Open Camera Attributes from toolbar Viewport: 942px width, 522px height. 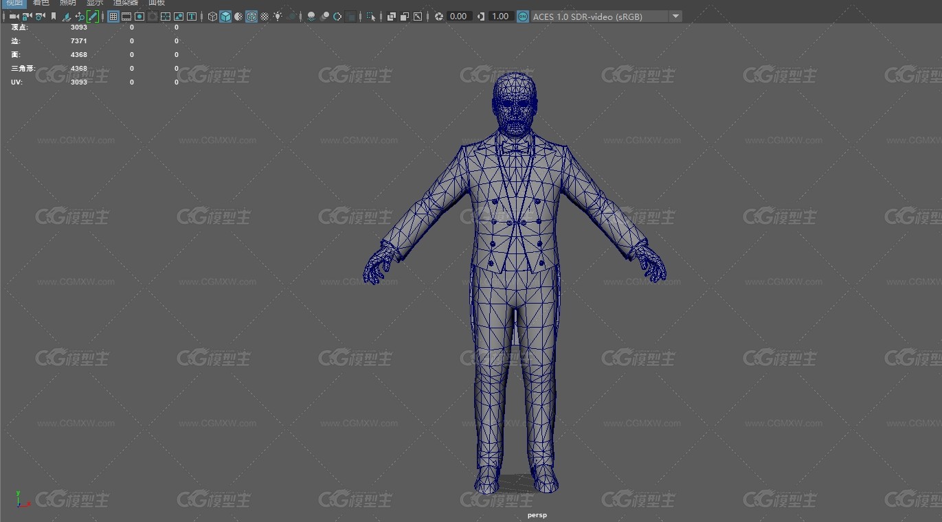40,16
